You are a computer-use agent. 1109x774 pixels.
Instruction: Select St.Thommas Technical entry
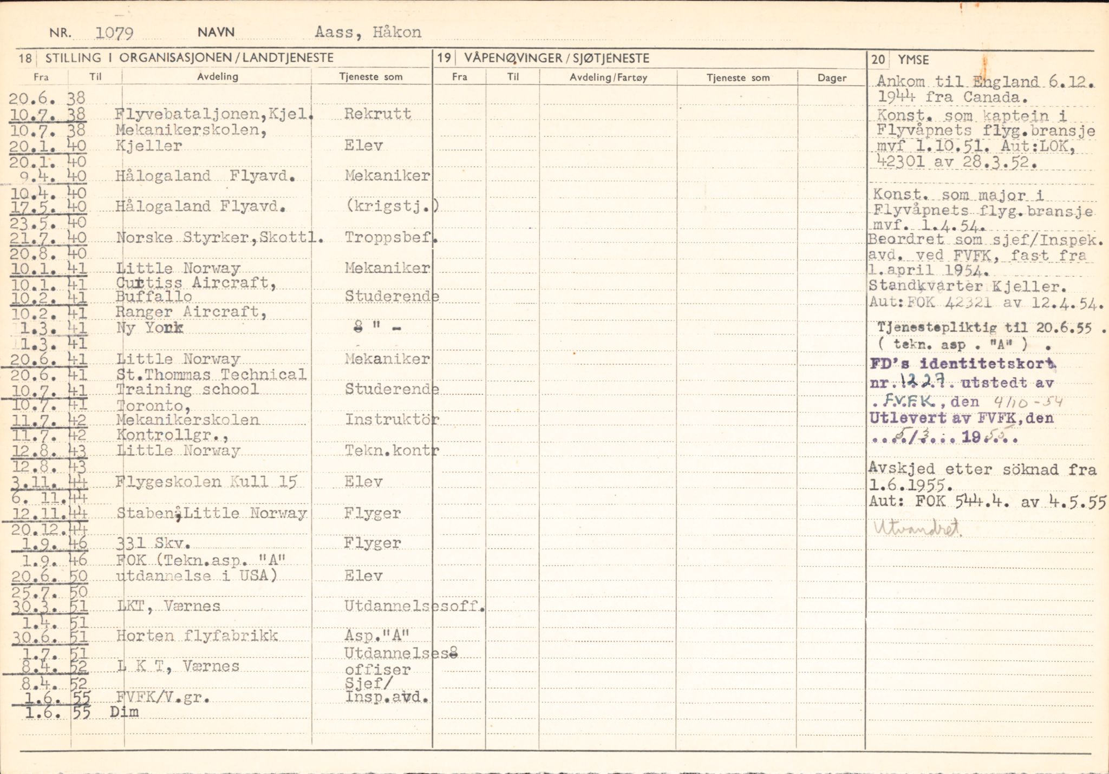tap(211, 375)
